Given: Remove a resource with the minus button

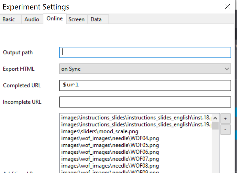Looking at the screenshot, I should point(225,130).
